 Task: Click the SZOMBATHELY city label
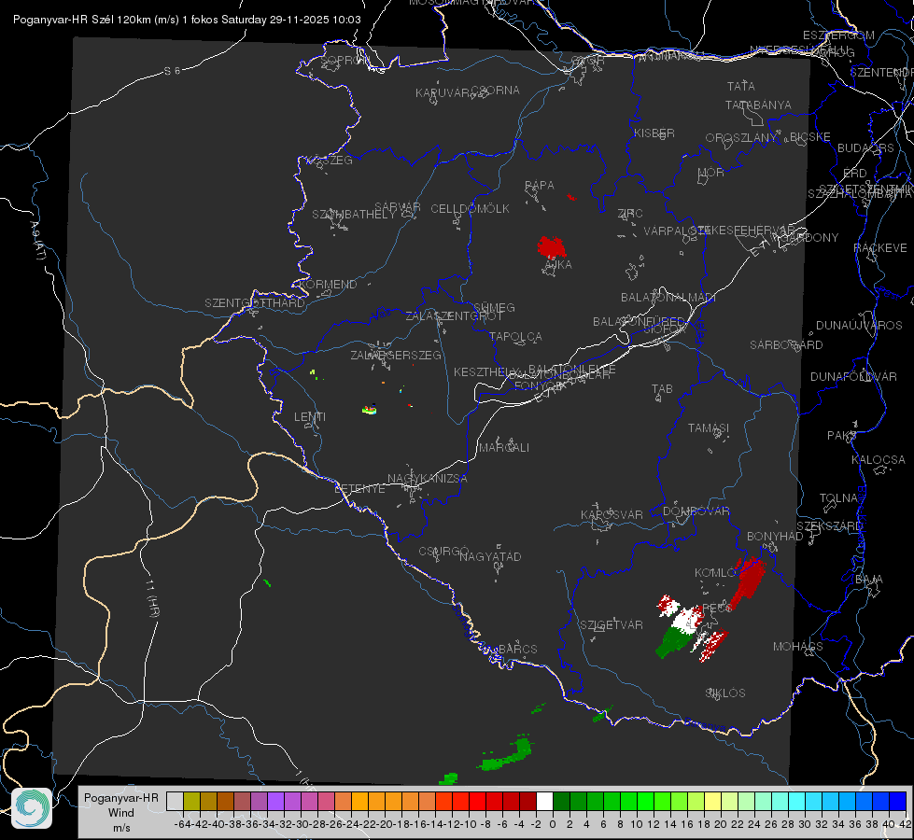click(x=354, y=214)
